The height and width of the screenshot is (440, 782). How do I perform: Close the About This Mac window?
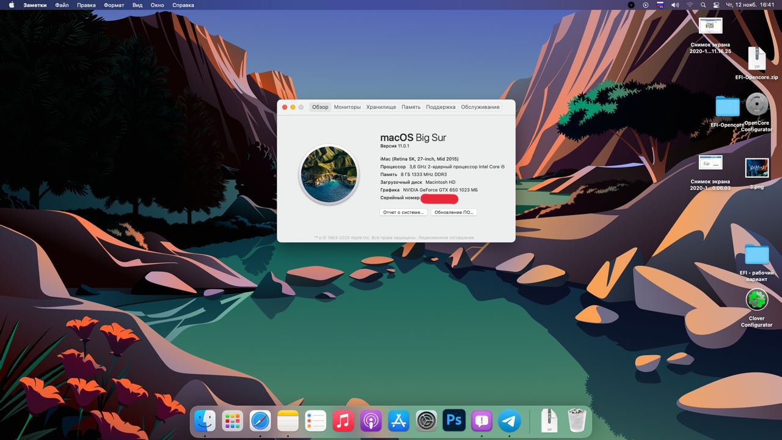(x=284, y=107)
